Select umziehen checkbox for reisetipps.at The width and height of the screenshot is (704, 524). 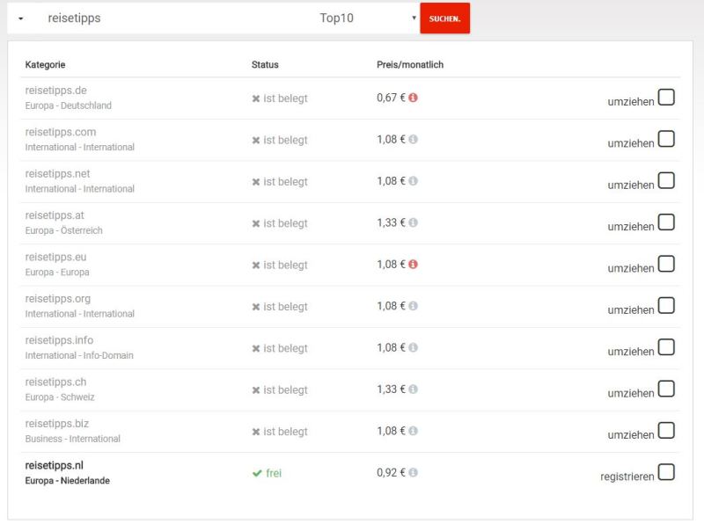click(x=666, y=222)
